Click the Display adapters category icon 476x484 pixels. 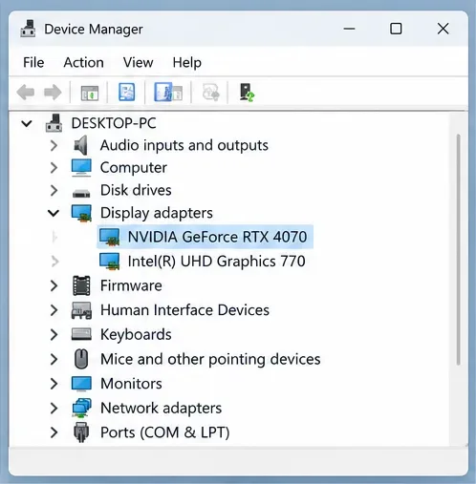point(81,213)
